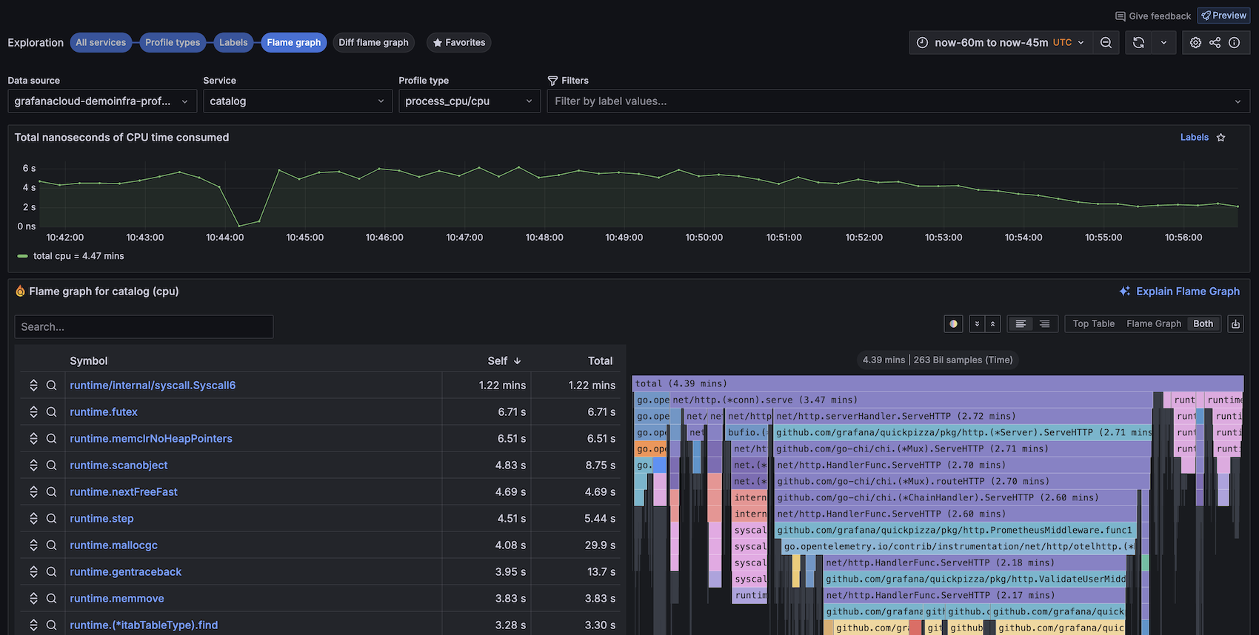This screenshot has width=1259, height=635.
Task: Open the info circle icon
Action: click(x=1234, y=43)
